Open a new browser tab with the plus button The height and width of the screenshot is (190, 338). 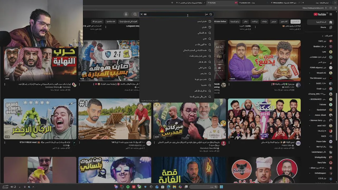tap(172, 3)
